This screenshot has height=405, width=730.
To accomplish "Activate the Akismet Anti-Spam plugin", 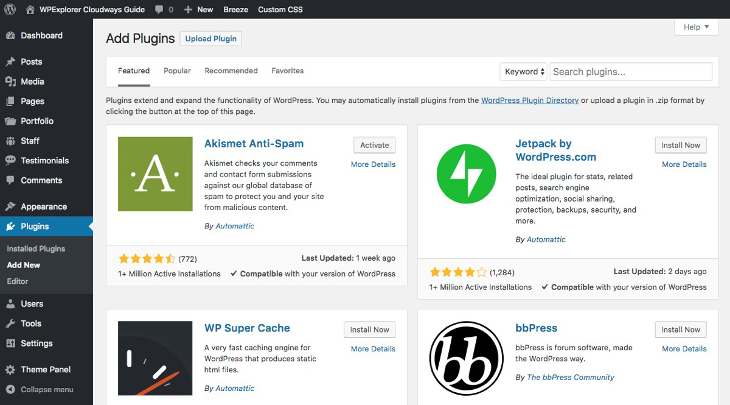I will 375,145.
